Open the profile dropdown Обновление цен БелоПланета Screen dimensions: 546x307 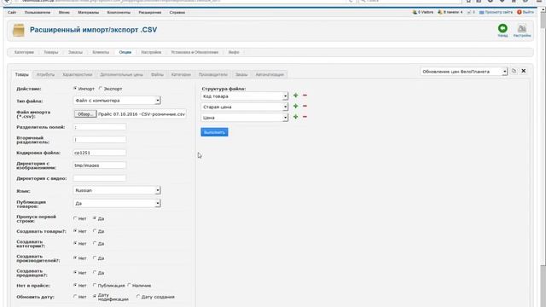pyautogui.click(x=463, y=72)
